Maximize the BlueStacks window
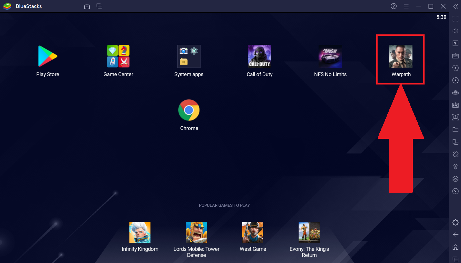The image size is (461, 263). 431,6
